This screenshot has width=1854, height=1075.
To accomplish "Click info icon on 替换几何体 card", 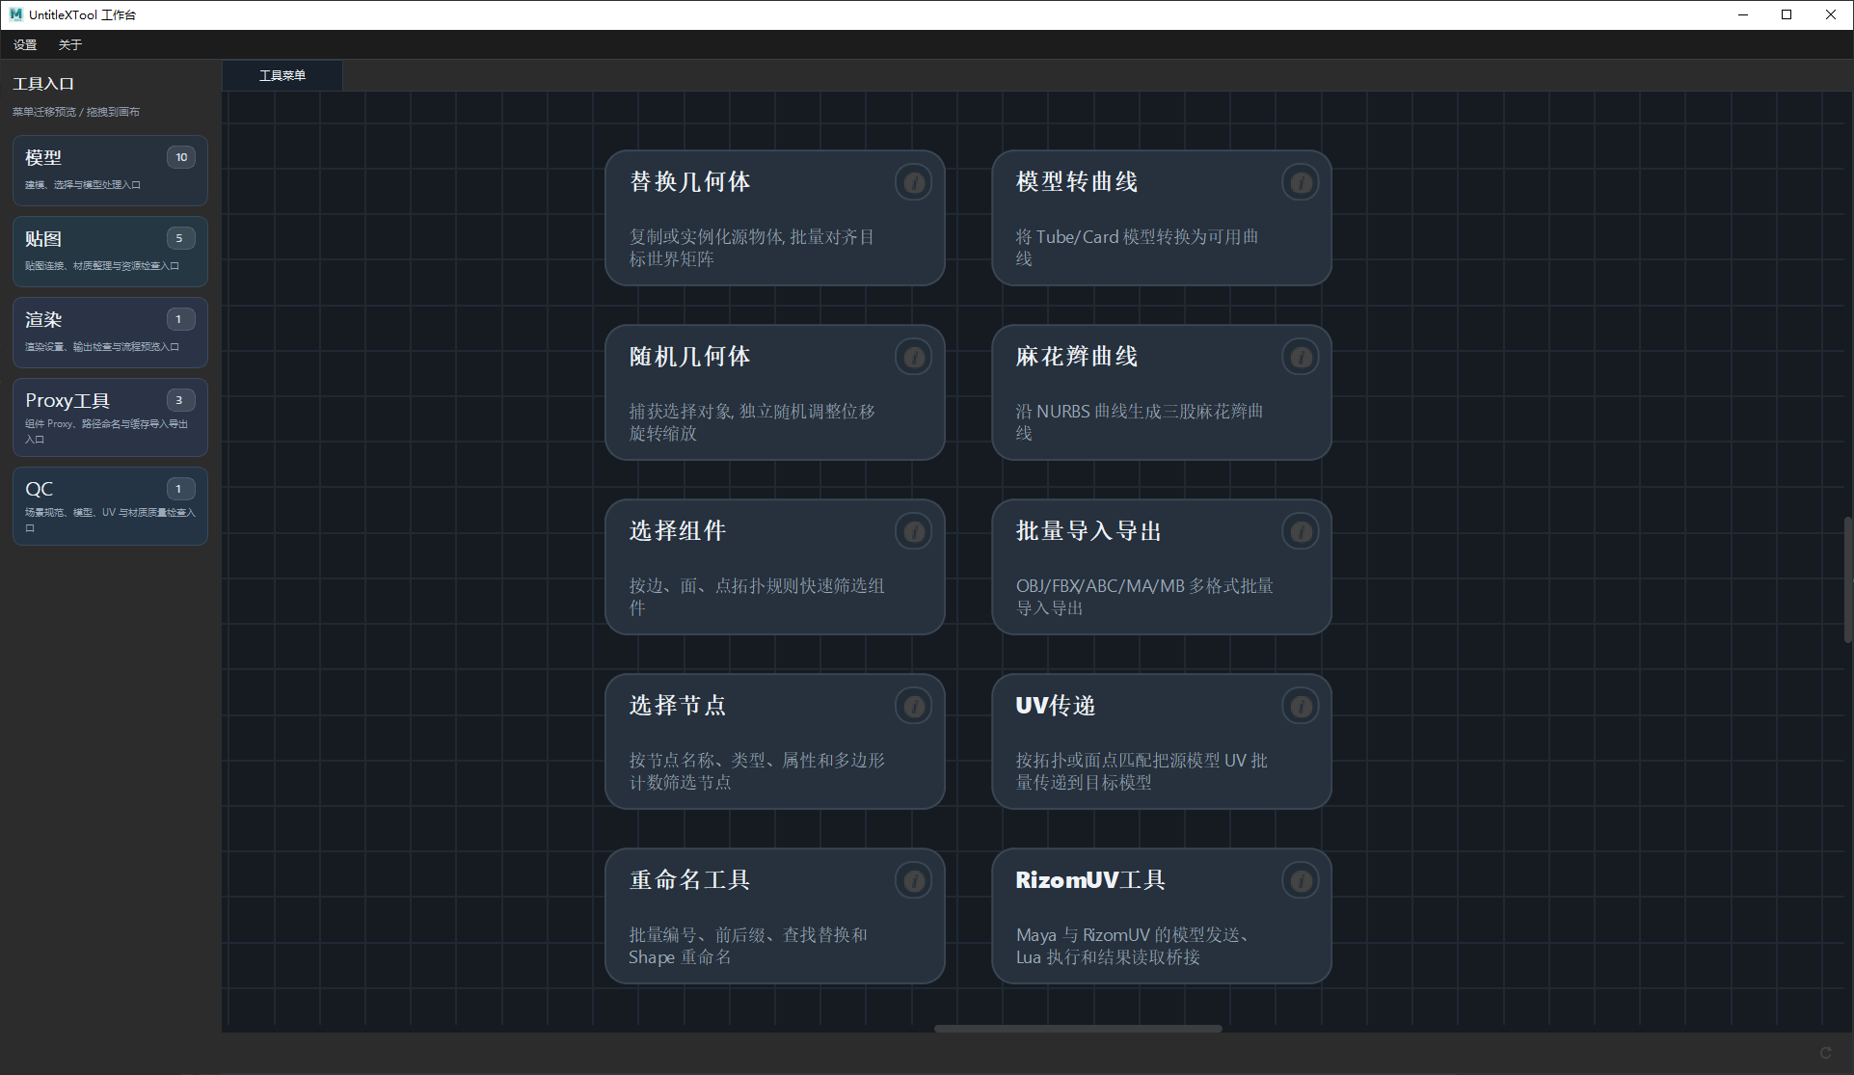I will click(x=913, y=182).
